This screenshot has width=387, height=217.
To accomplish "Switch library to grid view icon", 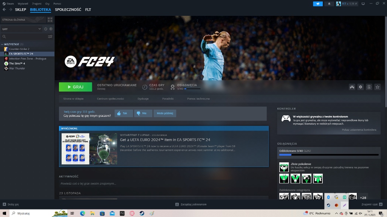I will click(x=50, y=20).
